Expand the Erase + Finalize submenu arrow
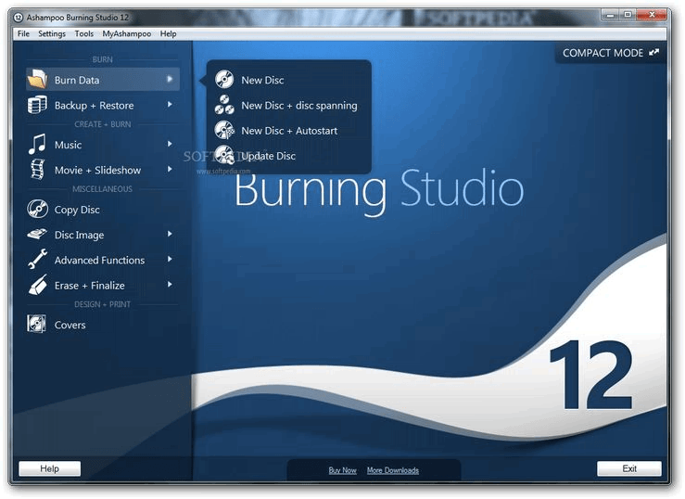Image resolution: width=685 pixels, height=499 pixels. 170,285
